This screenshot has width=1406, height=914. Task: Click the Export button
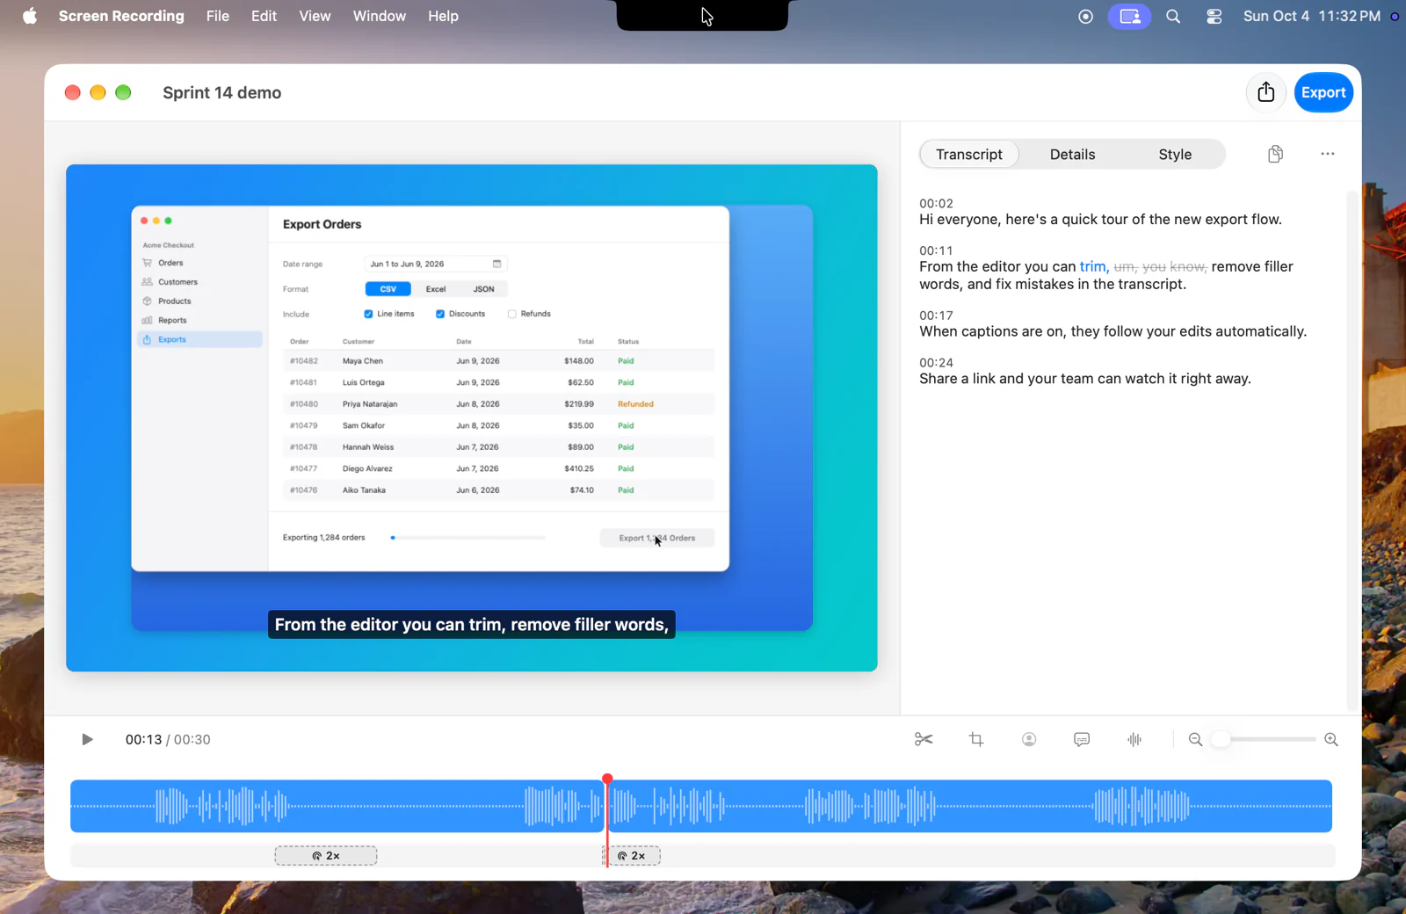point(1323,92)
